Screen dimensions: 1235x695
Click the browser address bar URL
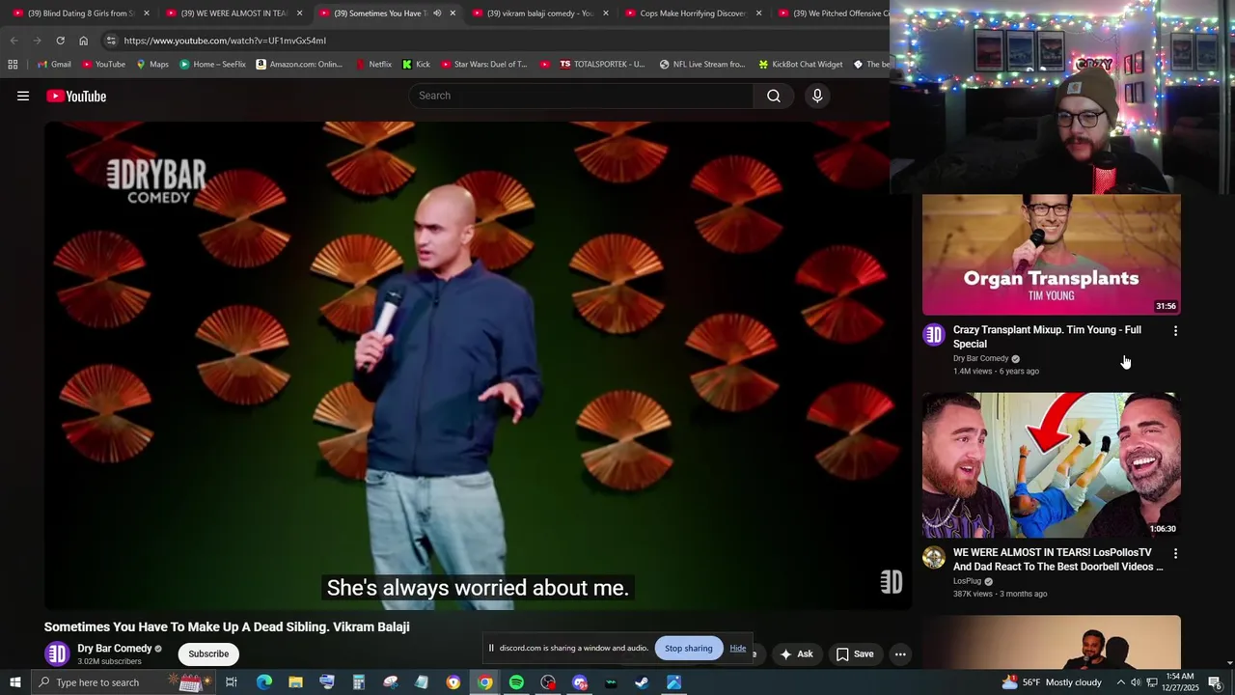pos(225,41)
